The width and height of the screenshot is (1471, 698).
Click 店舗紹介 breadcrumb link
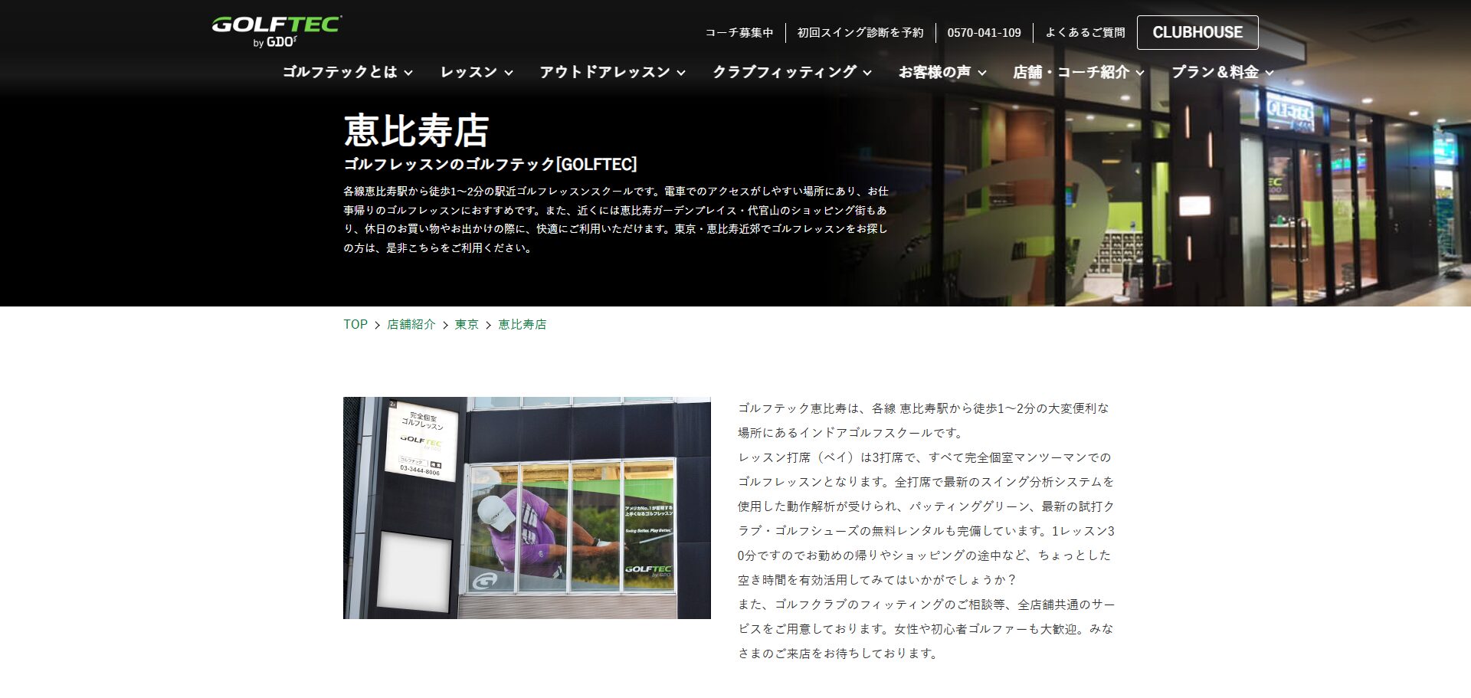coord(411,324)
